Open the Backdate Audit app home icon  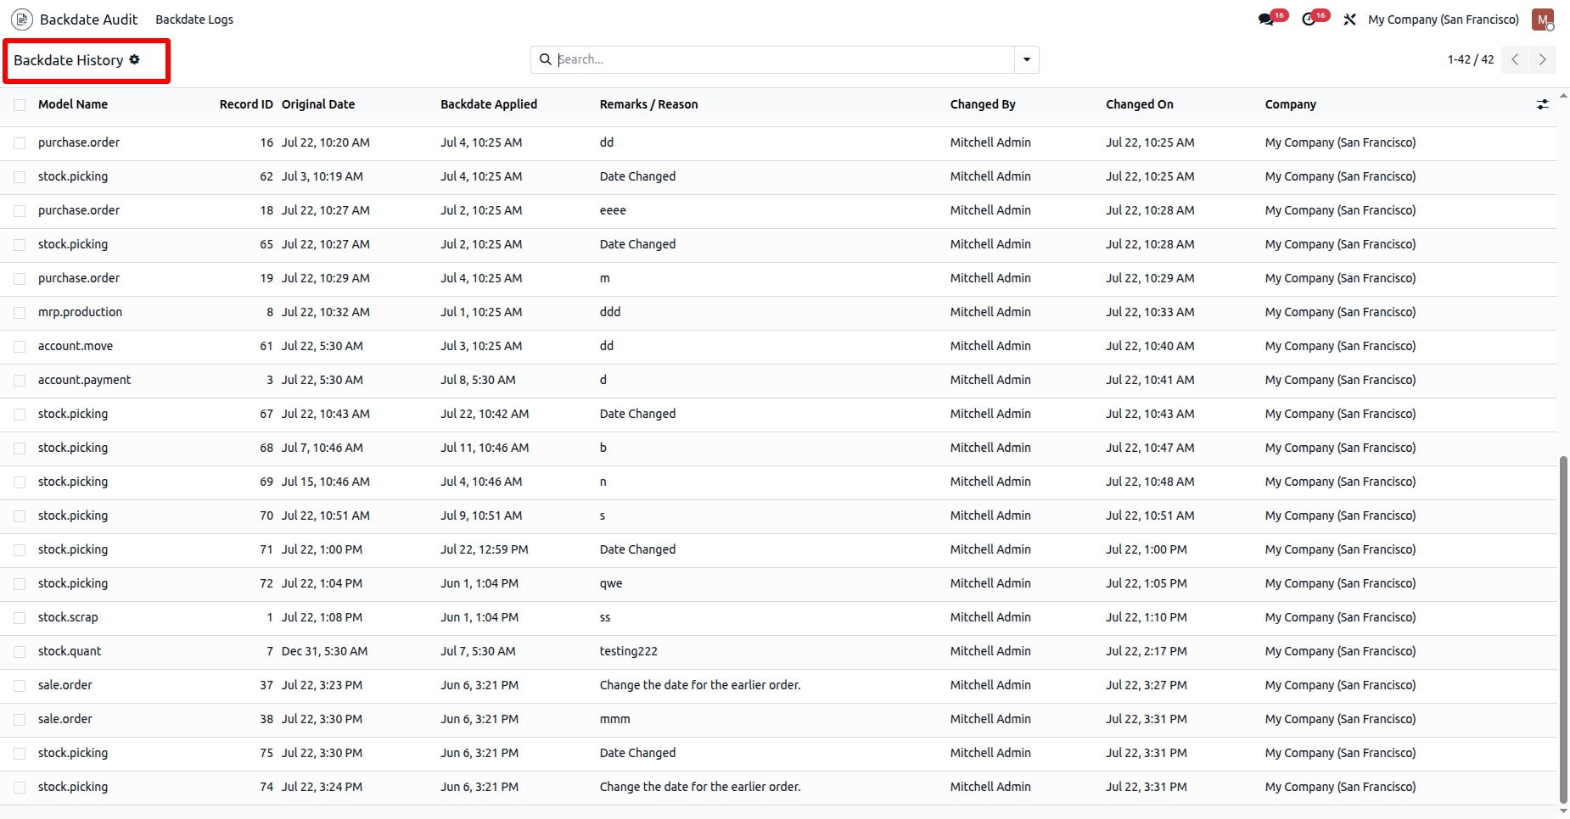22,19
